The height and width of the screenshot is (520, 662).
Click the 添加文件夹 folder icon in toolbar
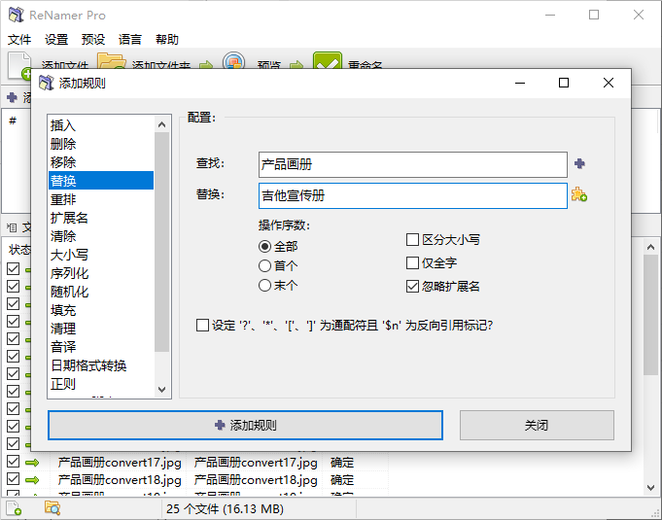click(112, 61)
